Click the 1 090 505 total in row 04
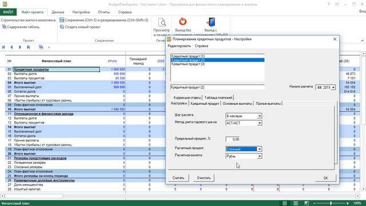 coord(118,82)
